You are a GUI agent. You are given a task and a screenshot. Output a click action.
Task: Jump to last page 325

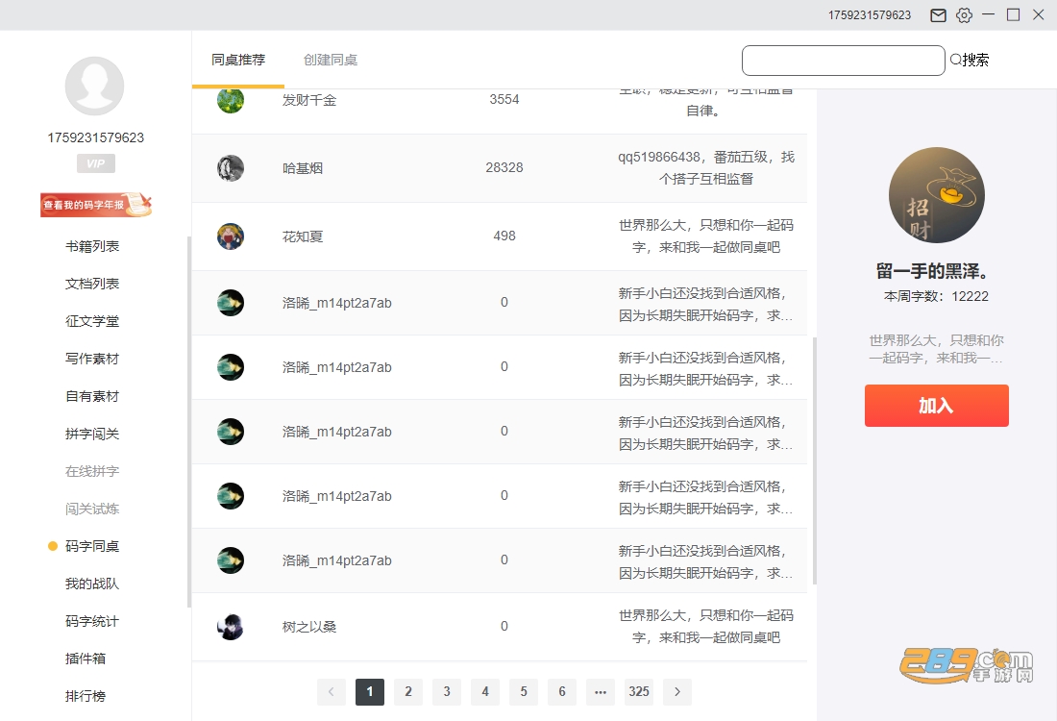pos(639,692)
